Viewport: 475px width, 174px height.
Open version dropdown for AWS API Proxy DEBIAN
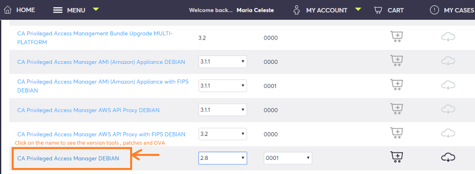[223, 110]
